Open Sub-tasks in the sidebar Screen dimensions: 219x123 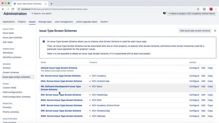coord(8,42)
